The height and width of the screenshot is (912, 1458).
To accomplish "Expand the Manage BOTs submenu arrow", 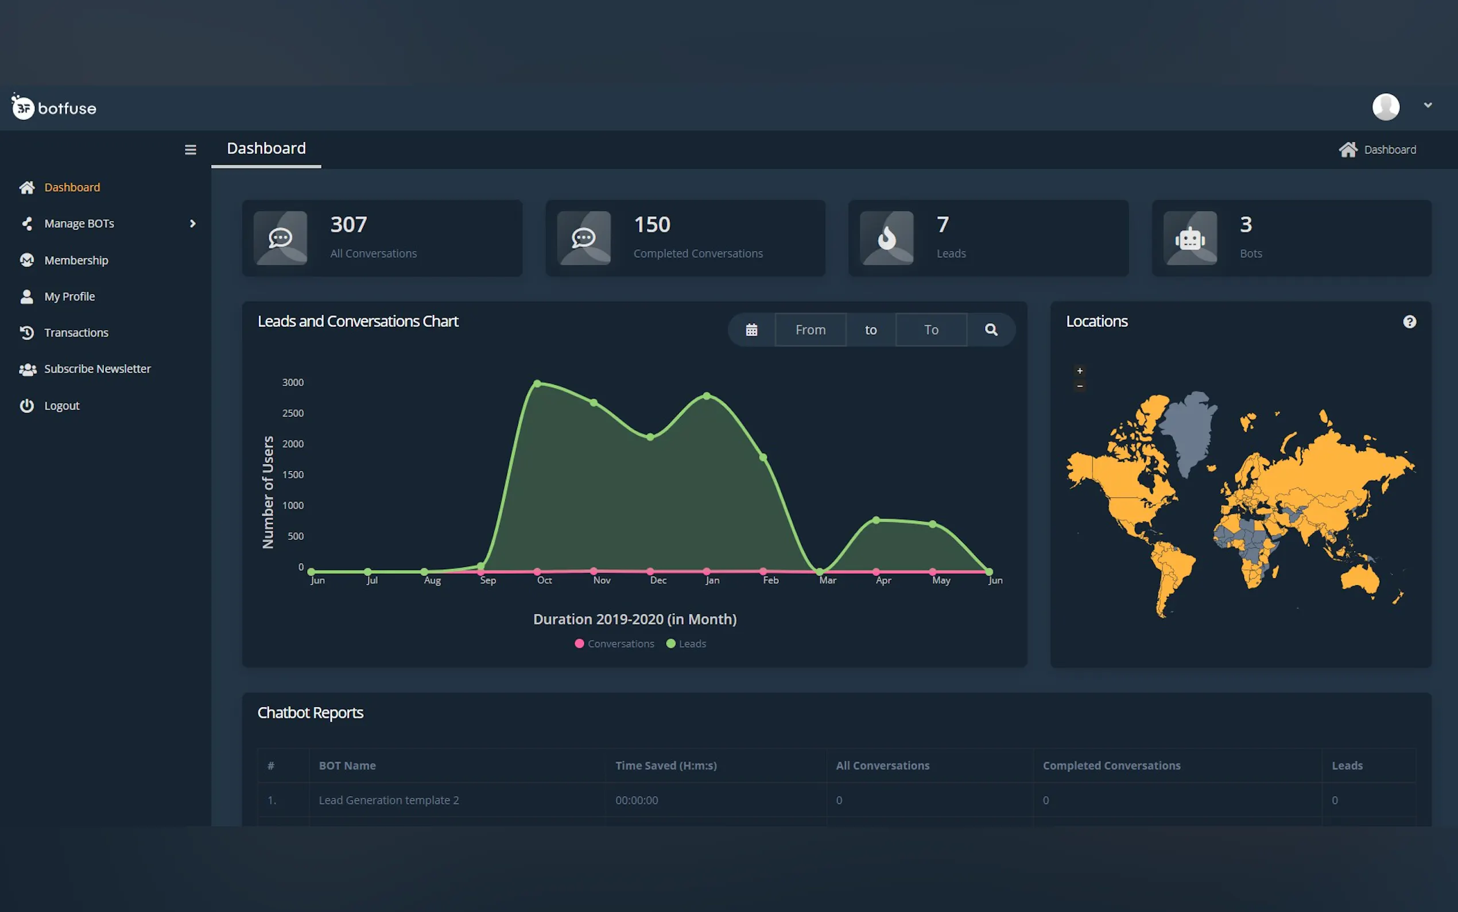I will 193,224.
